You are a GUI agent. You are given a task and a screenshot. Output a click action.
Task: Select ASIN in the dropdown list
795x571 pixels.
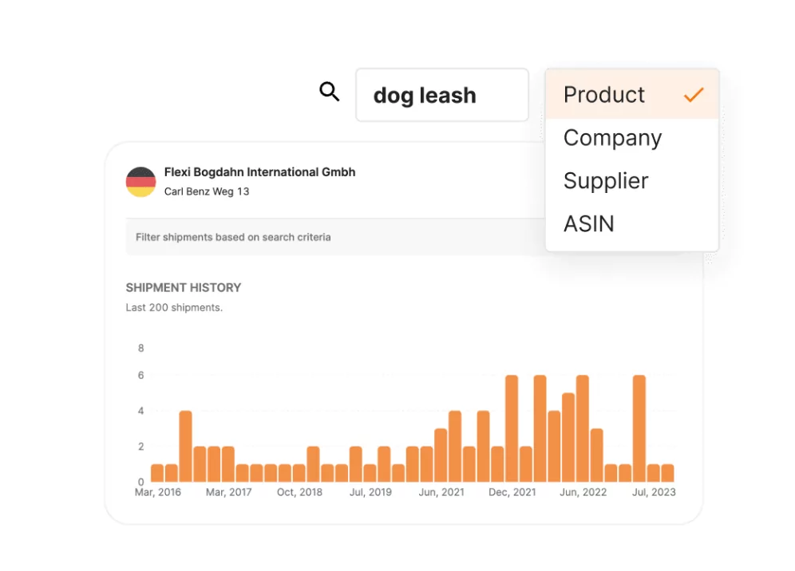click(x=632, y=224)
